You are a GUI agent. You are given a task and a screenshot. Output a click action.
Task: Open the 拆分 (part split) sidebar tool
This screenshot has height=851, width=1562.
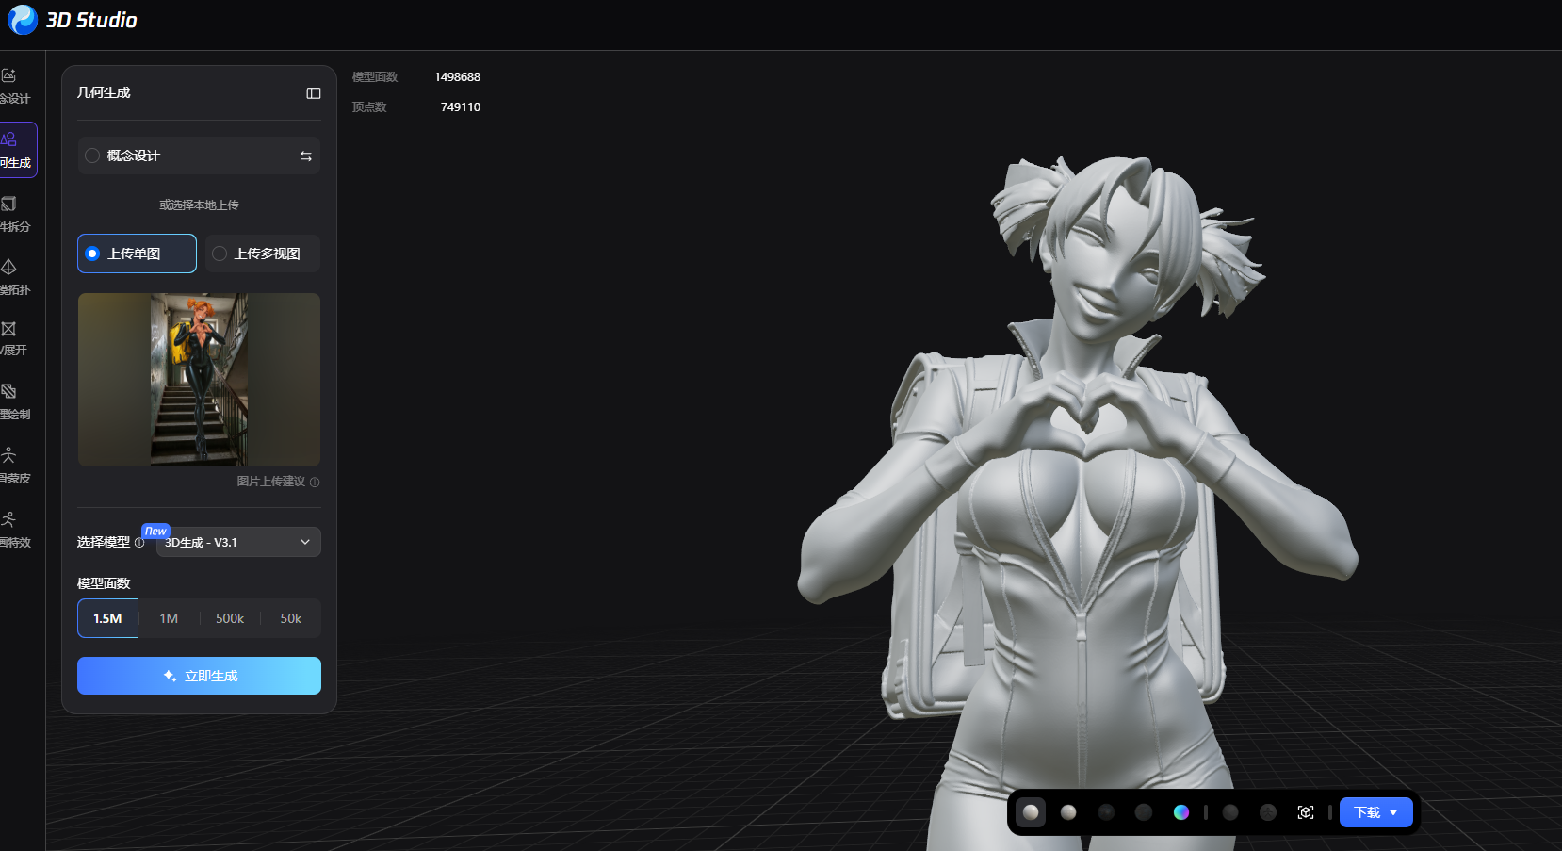15,214
